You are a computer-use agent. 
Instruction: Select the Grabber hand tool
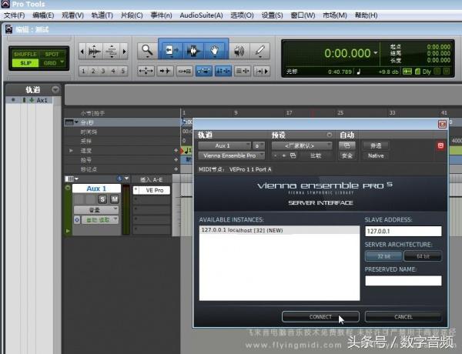coord(215,51)
